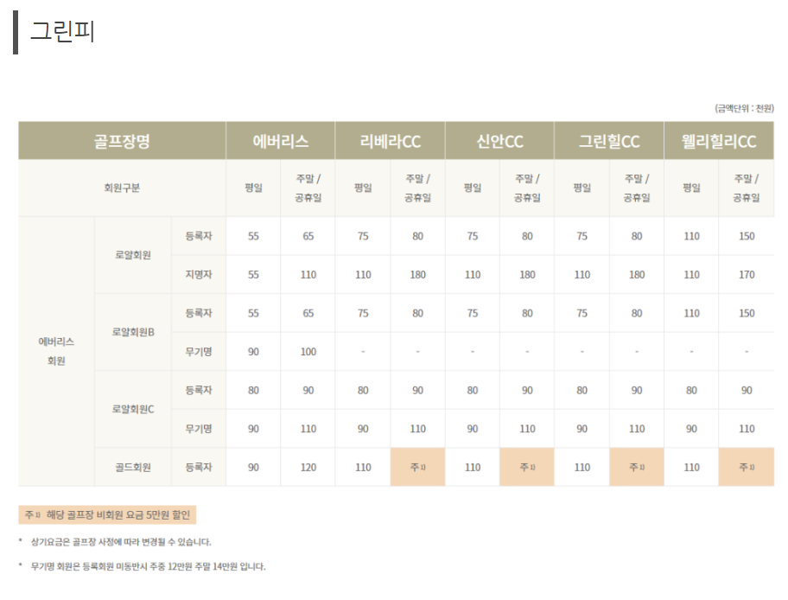Click the (금액단위 : 천원) unit note
788x600 pixels.
(x=744, y=108)
